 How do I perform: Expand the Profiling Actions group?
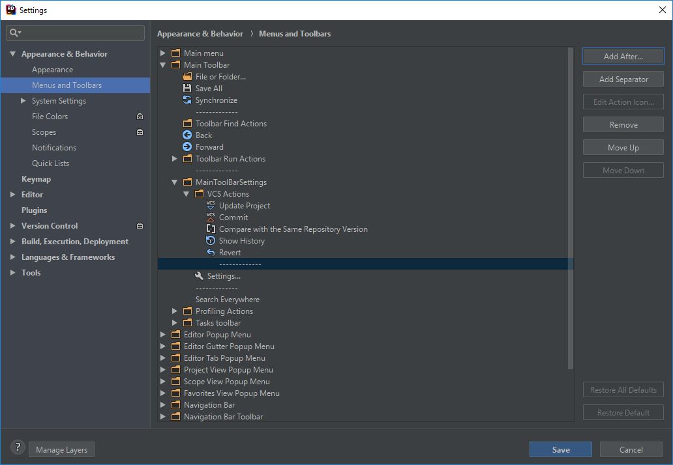click(174, 311)
